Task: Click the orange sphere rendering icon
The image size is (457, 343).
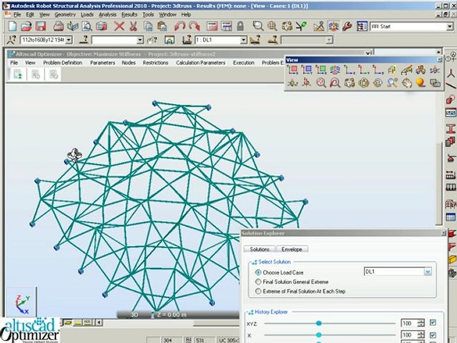Action: [420, 83]
